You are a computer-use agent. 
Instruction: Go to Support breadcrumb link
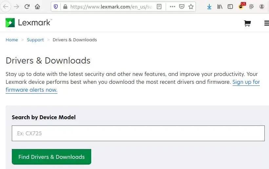click(x=35, y=40)
